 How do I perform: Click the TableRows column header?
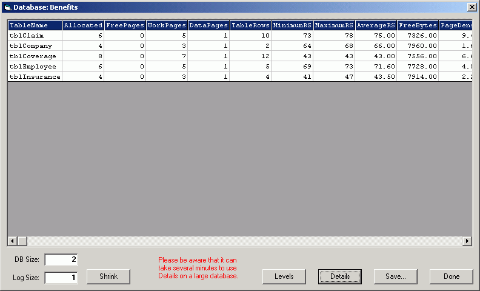tap(250, 25)
